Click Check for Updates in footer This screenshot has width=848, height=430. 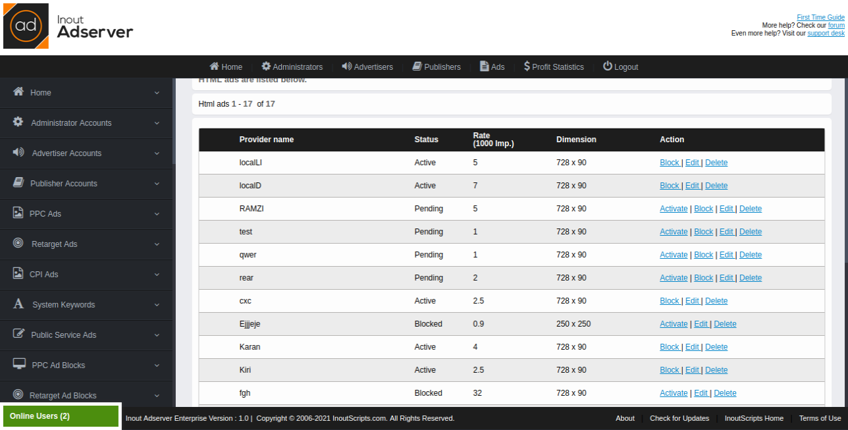click(679, 418)
